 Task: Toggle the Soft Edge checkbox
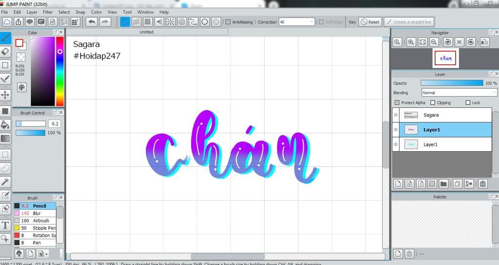click(321, 22)
